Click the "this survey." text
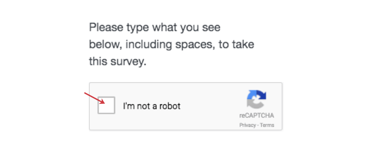 pos(118,62)
